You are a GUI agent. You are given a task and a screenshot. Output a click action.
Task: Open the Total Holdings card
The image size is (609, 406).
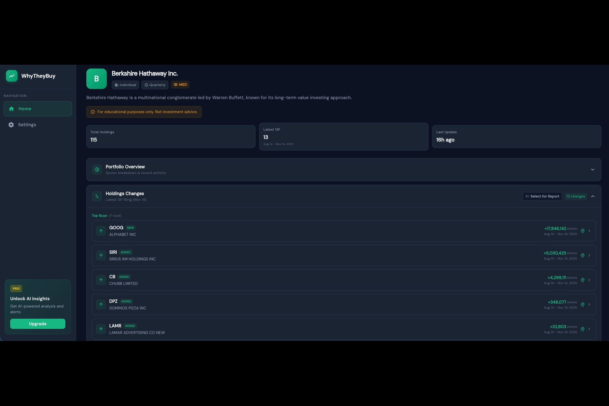pyautogui.click(x=171, y=136)
